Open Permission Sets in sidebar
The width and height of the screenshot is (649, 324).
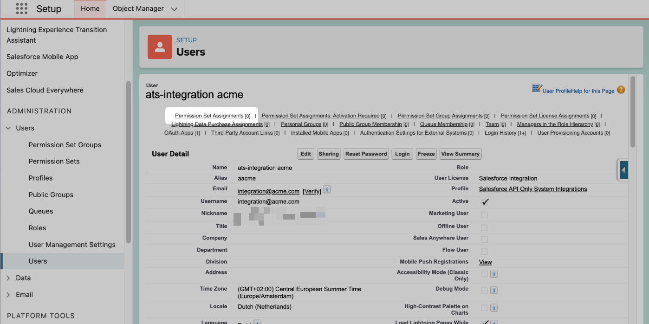tap(54, 162)
